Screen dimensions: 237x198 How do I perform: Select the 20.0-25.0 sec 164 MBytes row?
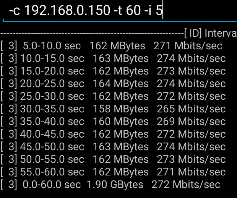113,84
